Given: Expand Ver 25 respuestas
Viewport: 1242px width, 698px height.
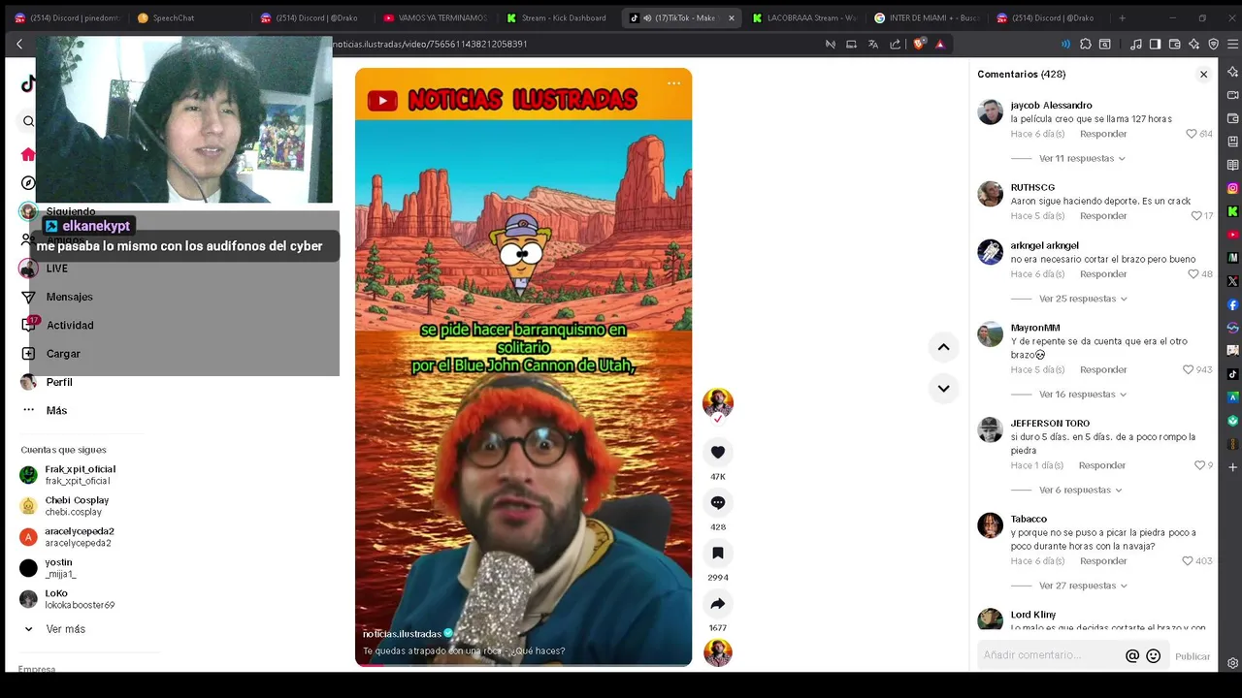Looking at the screenshot, I should 1082,299.
